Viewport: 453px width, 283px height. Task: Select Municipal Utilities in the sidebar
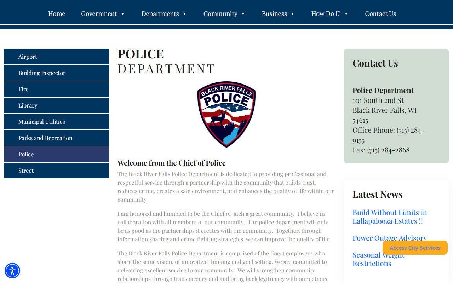tap(57, 122)
